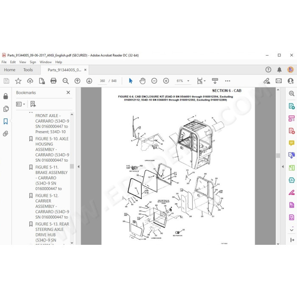Select the Front Axle - Carraro bookmark
The height and width of the screenshot is (297, 297).
pyautogui.click(x=52, y=124)
